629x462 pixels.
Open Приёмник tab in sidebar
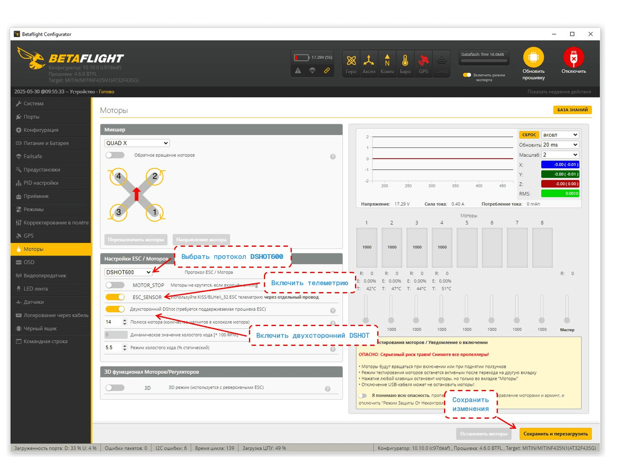(51, 196)
